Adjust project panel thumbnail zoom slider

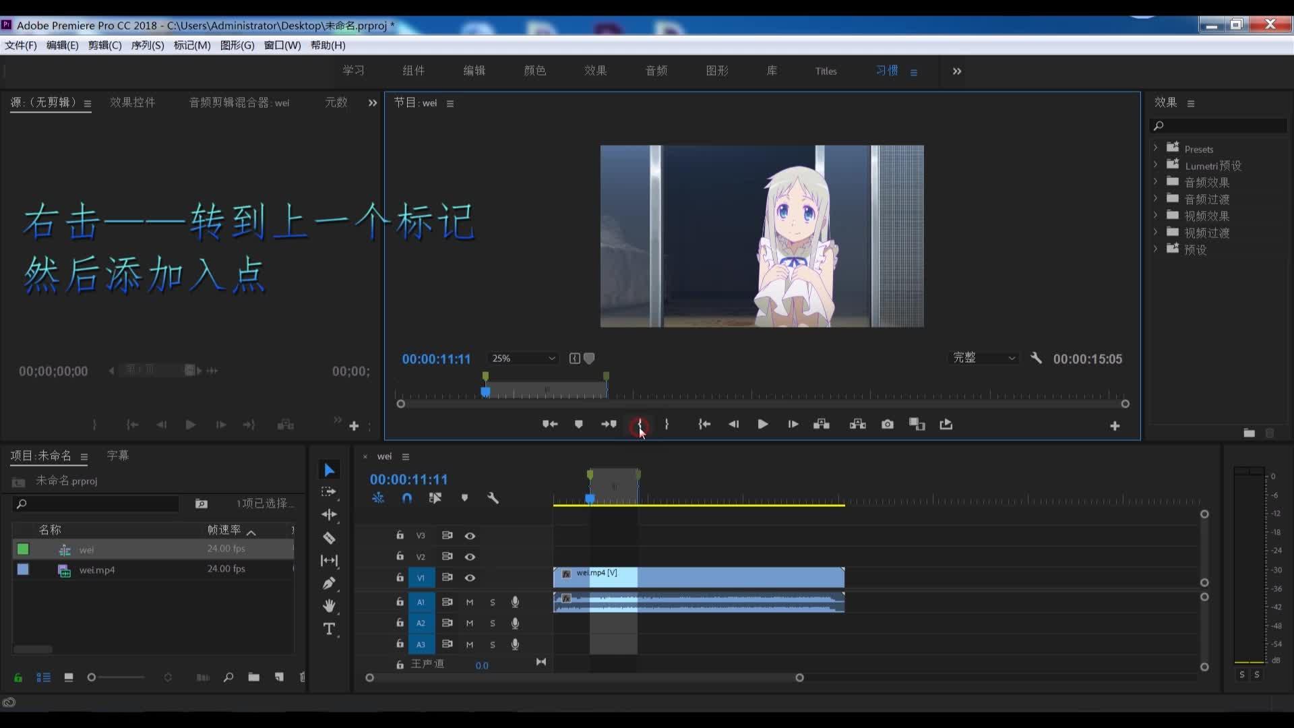click(x=92, y=677)
